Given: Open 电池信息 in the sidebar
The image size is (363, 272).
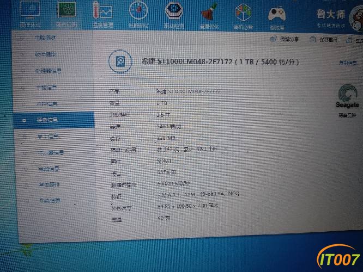Looking at the screenshot, I should (49, 169).
